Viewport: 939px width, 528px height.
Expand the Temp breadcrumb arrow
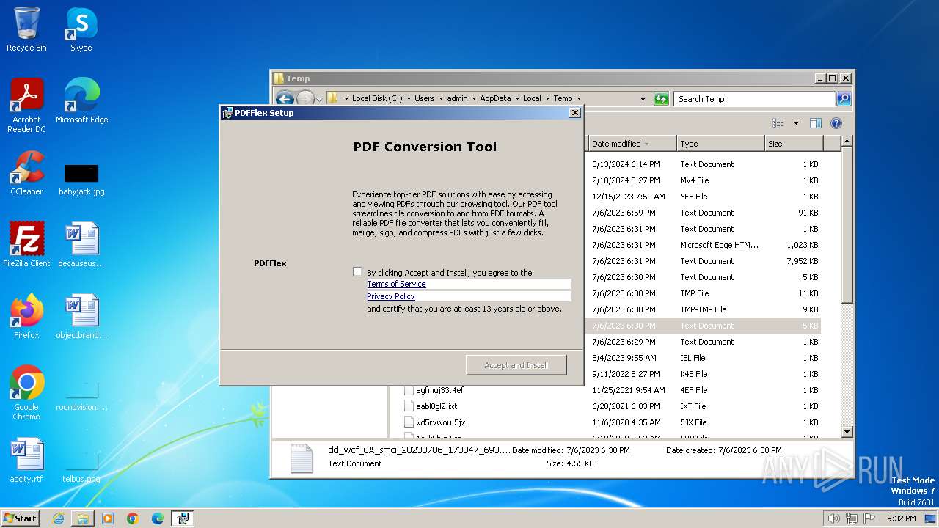pos(579,98)
